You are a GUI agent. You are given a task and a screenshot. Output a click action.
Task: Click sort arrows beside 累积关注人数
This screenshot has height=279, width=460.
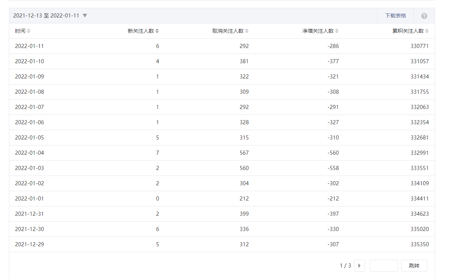pyautogui.click(x=427, y=31)
